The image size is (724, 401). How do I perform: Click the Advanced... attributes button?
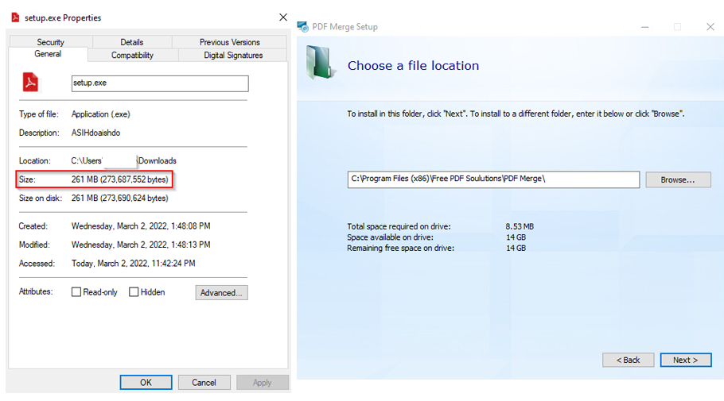(222, 293)
